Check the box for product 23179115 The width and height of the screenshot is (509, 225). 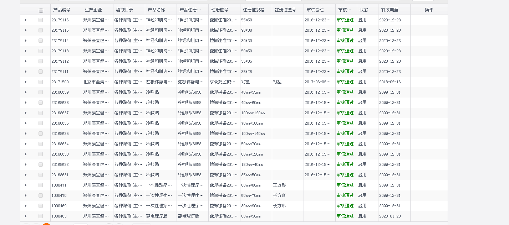[41, 30]
